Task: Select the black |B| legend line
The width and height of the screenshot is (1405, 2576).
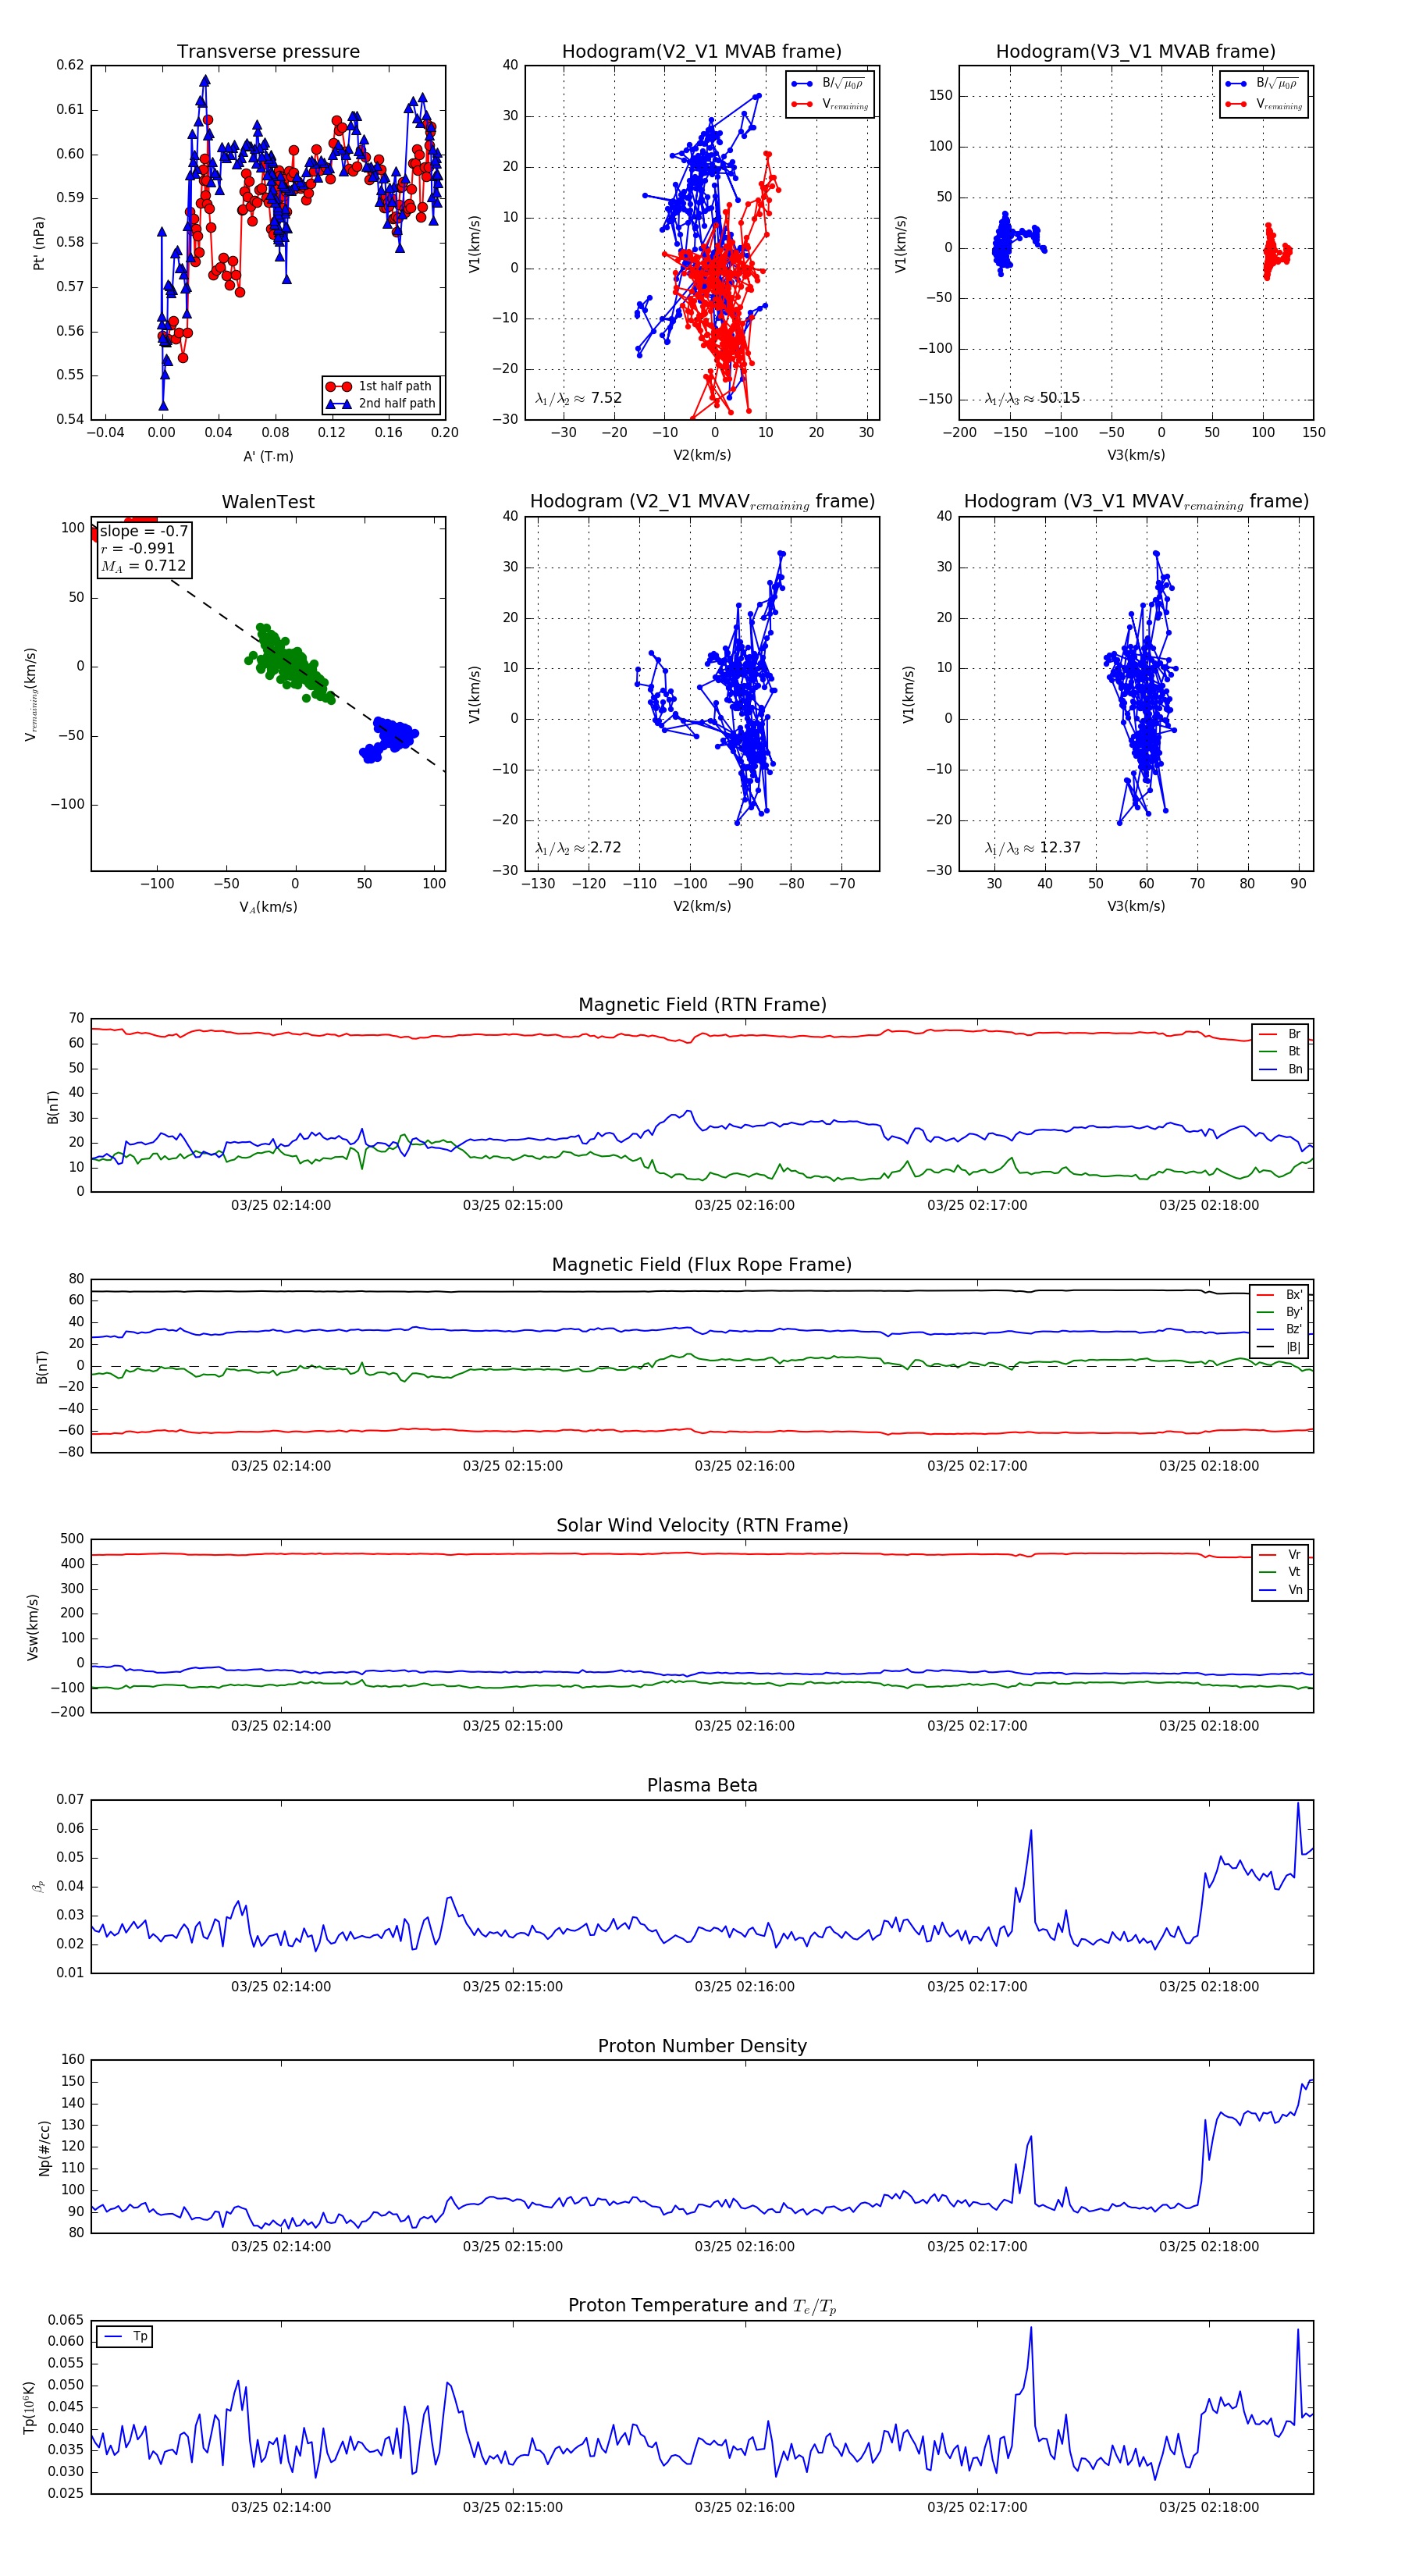Action: pos(1265,1347)
